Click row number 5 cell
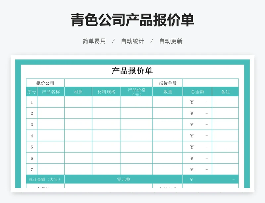This screenshot has width=265, height=203. point(31,147)
